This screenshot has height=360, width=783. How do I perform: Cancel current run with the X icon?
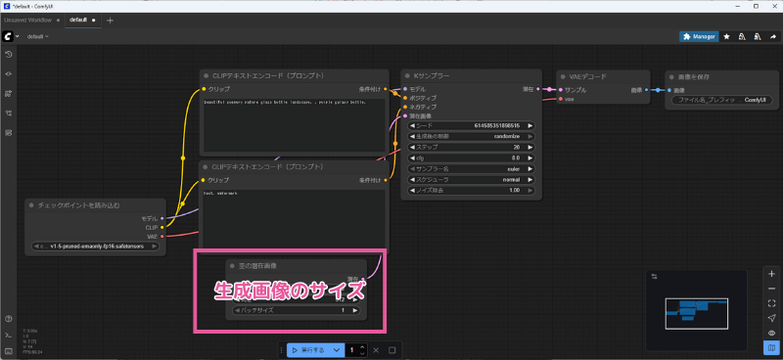tap(376, 350)
